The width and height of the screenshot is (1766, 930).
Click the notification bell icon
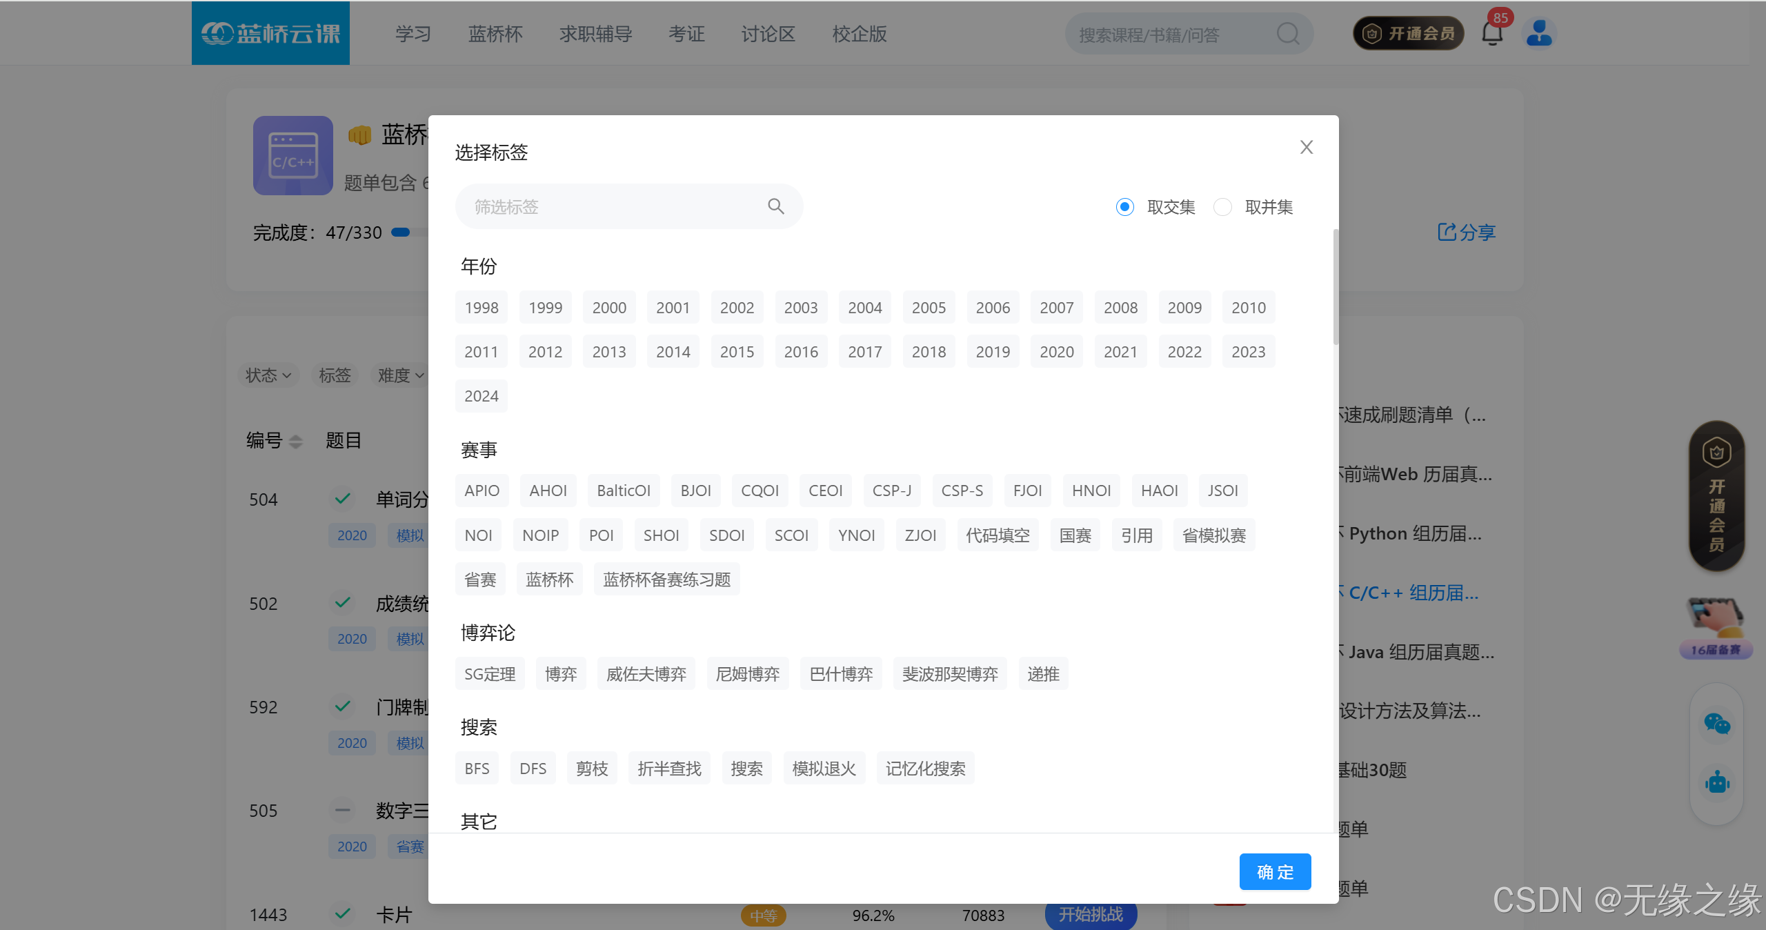point(1491,33)
